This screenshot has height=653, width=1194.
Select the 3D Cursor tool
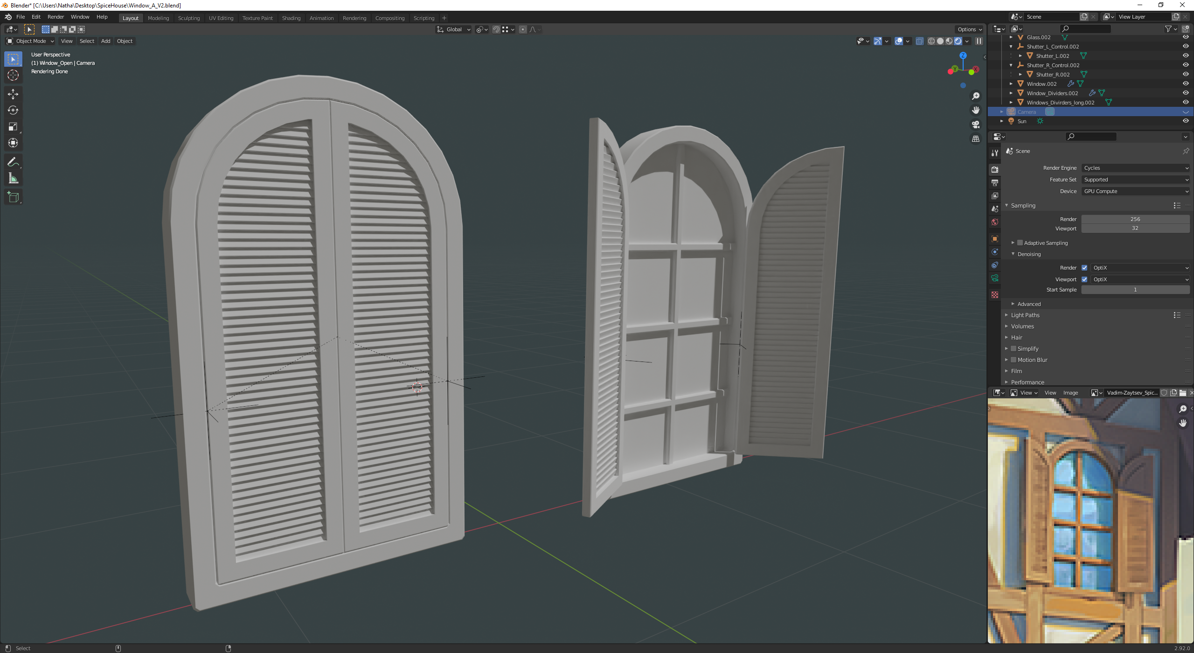(13, 75)
